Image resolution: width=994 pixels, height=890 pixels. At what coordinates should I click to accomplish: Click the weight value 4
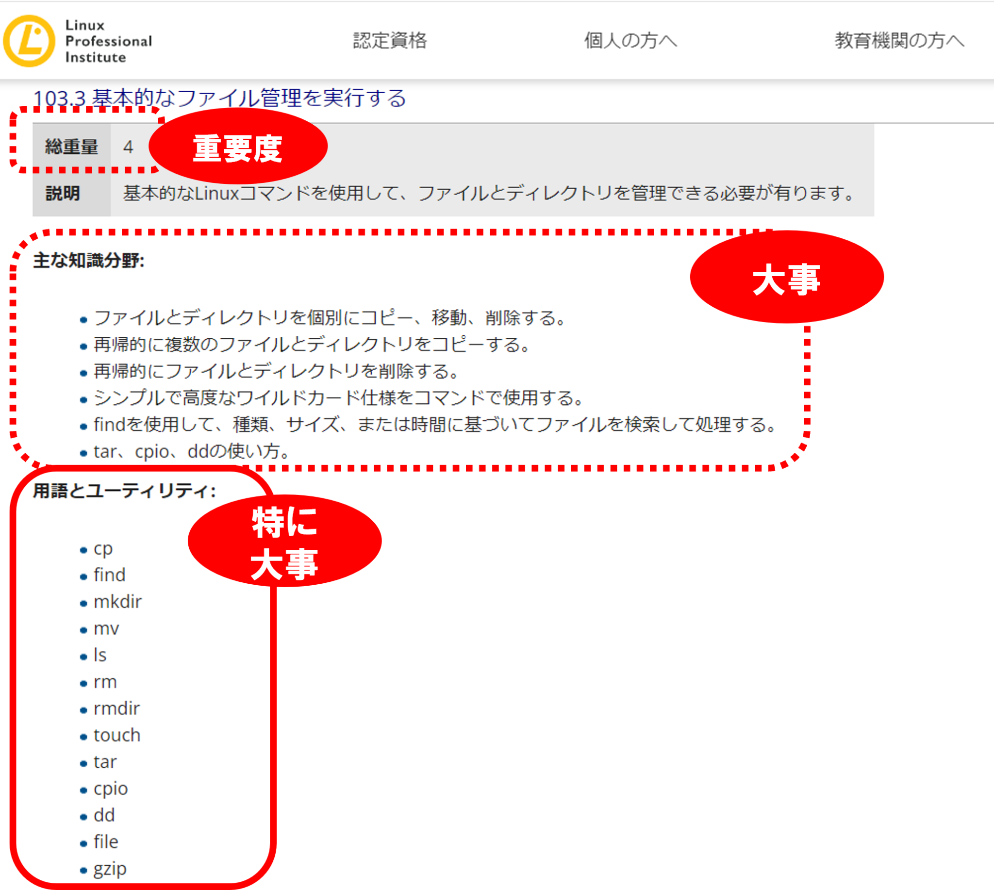128,147
